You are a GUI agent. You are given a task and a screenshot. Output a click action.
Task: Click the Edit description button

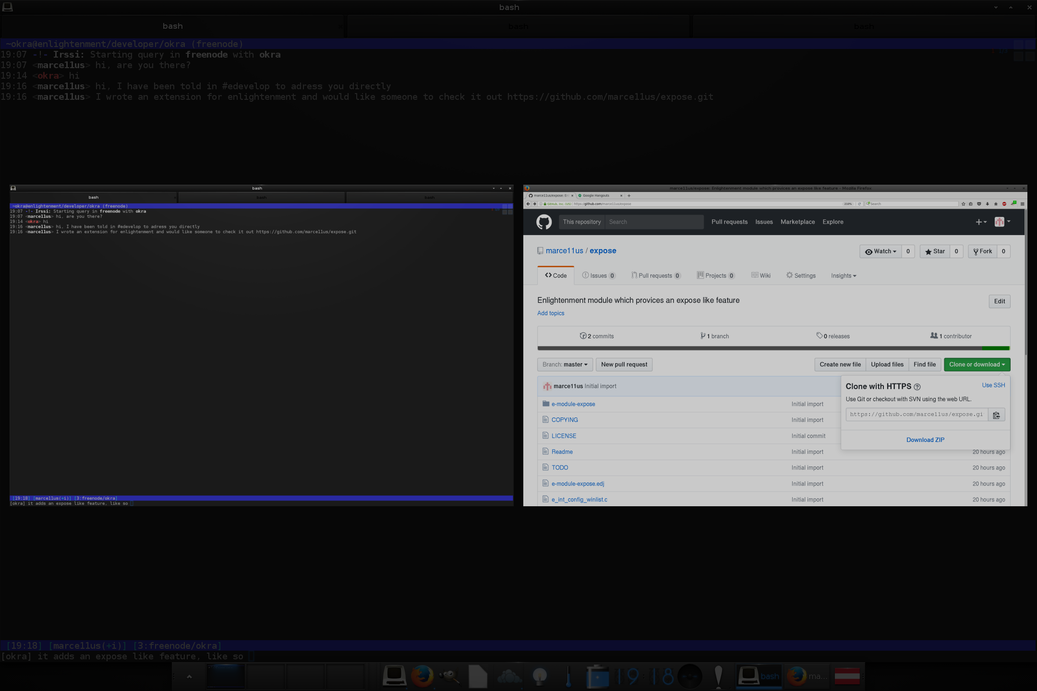1000,301
